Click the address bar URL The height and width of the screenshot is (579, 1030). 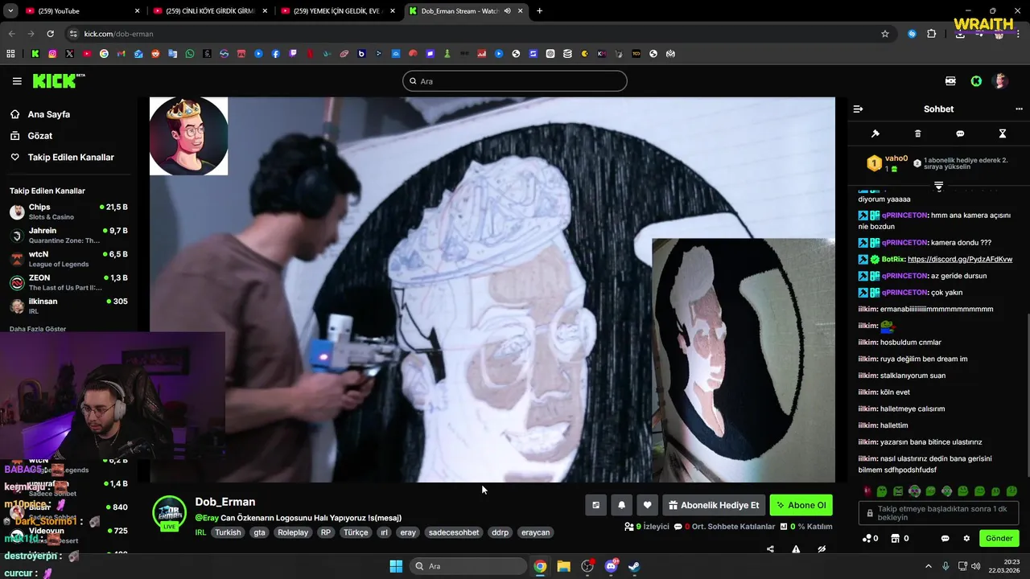click(x=118, y=34)
